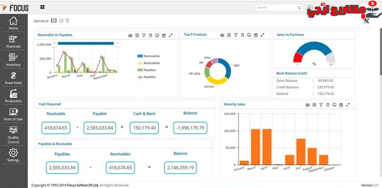Image resolution: width=382 pixels, height=188 pixels.
Task: Click the chart icon next to General
Action: coord(54,21)
